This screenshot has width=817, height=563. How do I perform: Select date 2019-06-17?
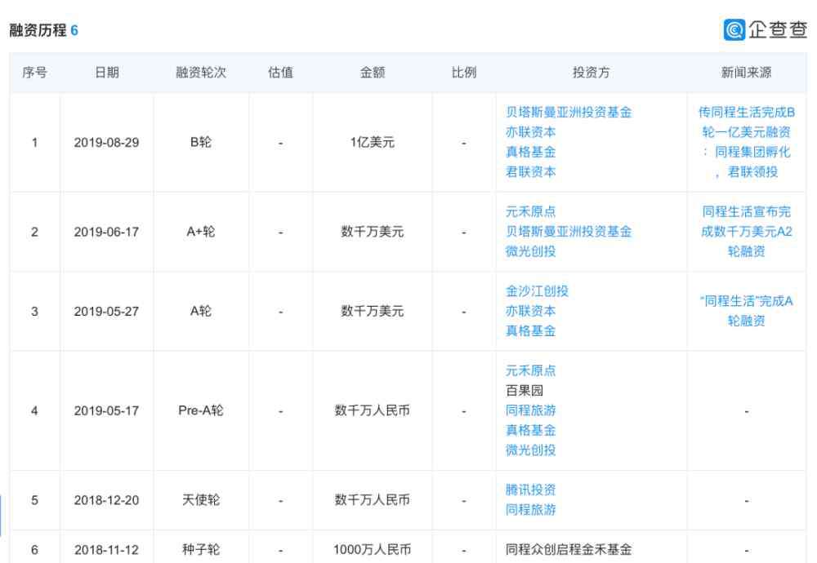(106, 232)
